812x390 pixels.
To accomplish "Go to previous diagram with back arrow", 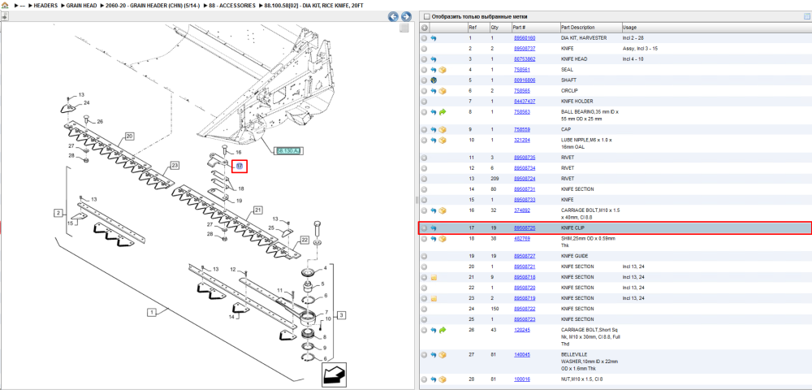I will click(394, 16).
